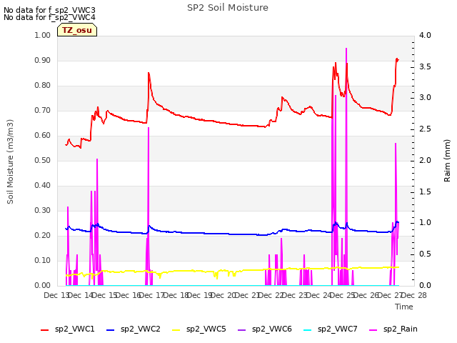The image size is (457, 343).
Task: Click the 1.00 left axis tick label
Action: (43, 35)
